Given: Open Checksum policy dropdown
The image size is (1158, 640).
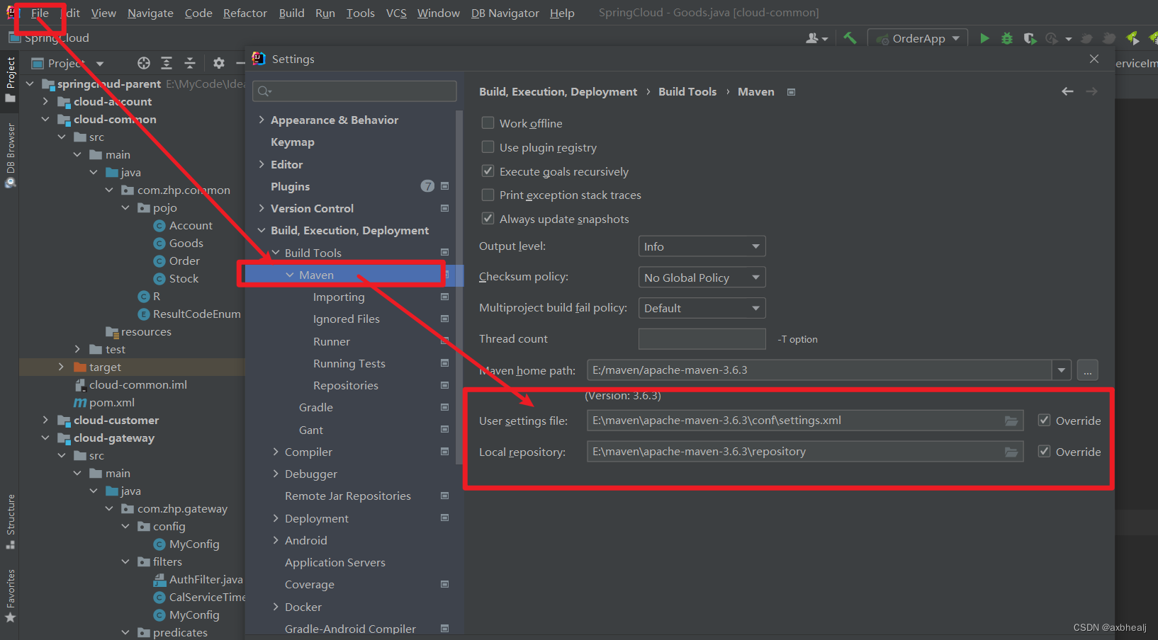Looking at the screenshot, I should point(702,278).
